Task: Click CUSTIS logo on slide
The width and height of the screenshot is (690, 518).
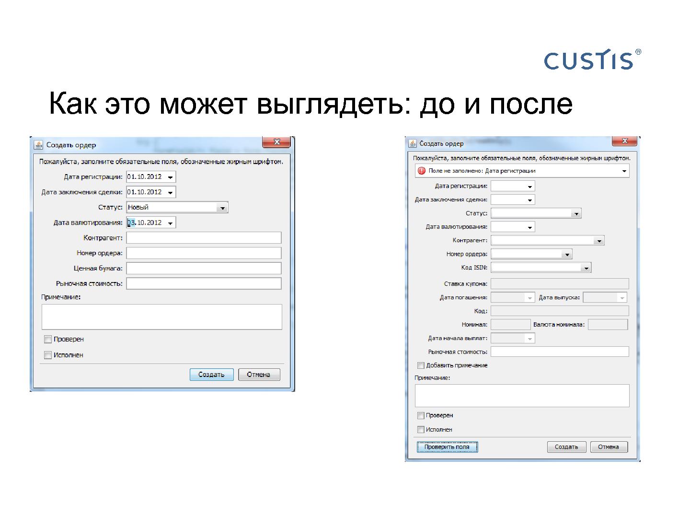Action: click(593, 59)
